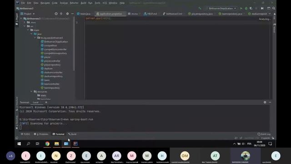Click the locate-in-tree target icon in Project panel
Image resolution: width=291 pixels, height=164 pixels.
click(x=56, y=14)
